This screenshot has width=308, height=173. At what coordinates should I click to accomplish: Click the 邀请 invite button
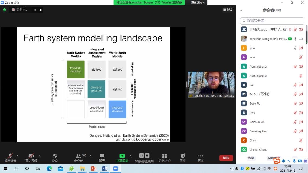tap(251, 158)
